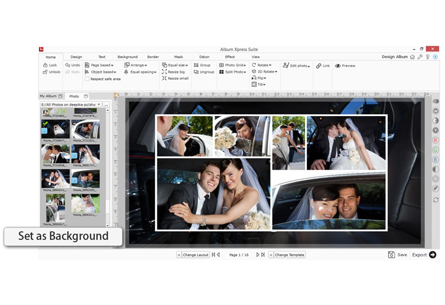Viewport: 445px width, 305px height.
Task: Click the Y yellow adjustment icon
Action: point(436,130)
